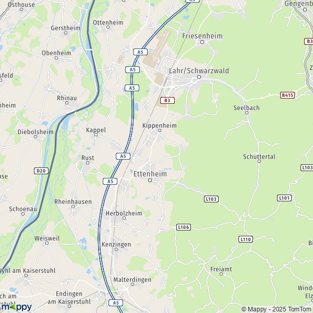
Task: Click the Seelbach village marker
Action: [247, 113]
